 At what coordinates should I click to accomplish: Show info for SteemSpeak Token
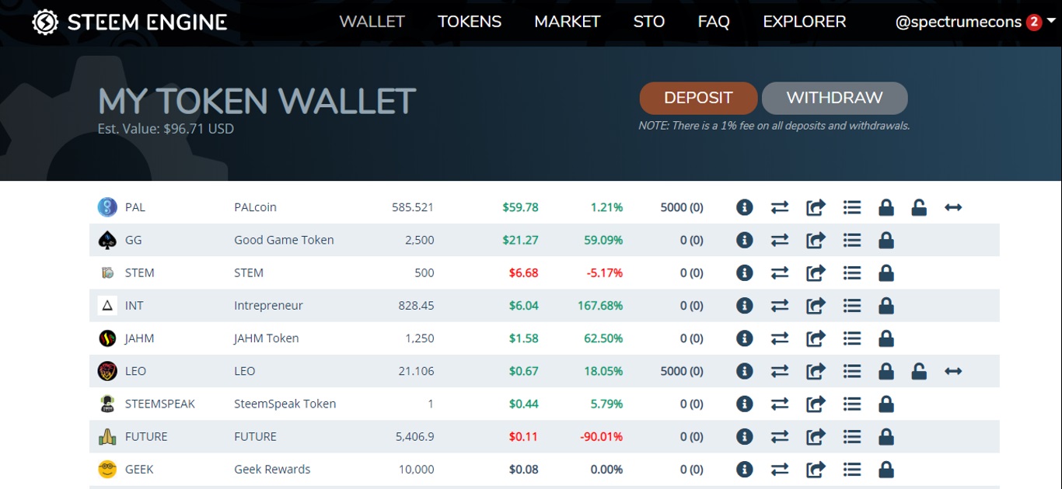(745, 404)
